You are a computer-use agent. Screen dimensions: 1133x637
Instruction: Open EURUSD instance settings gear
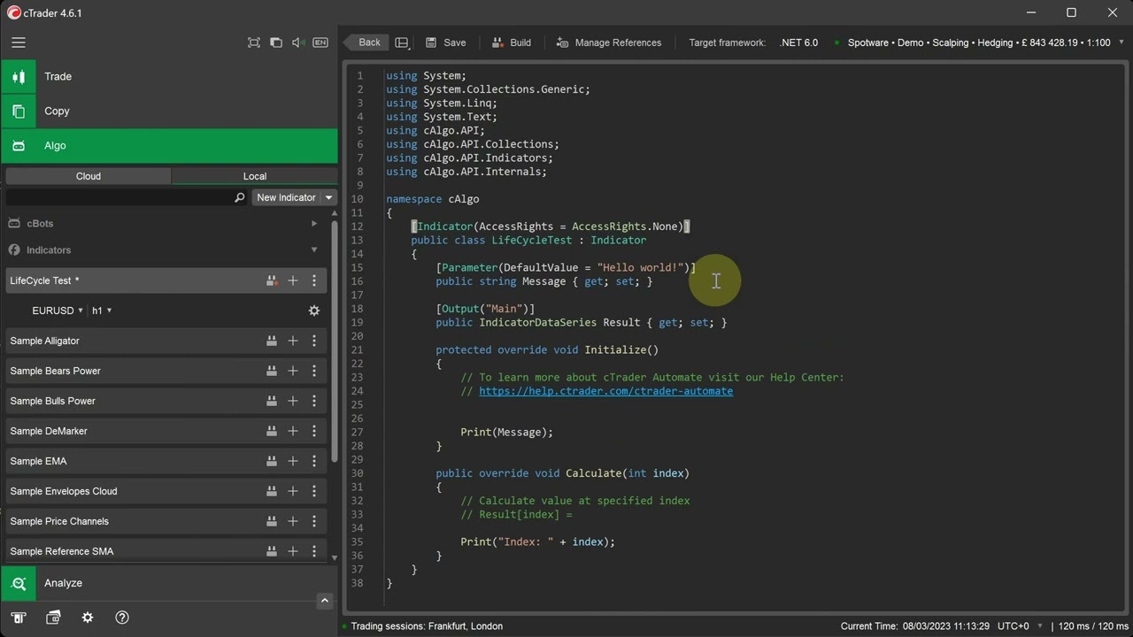pos(314,311)
